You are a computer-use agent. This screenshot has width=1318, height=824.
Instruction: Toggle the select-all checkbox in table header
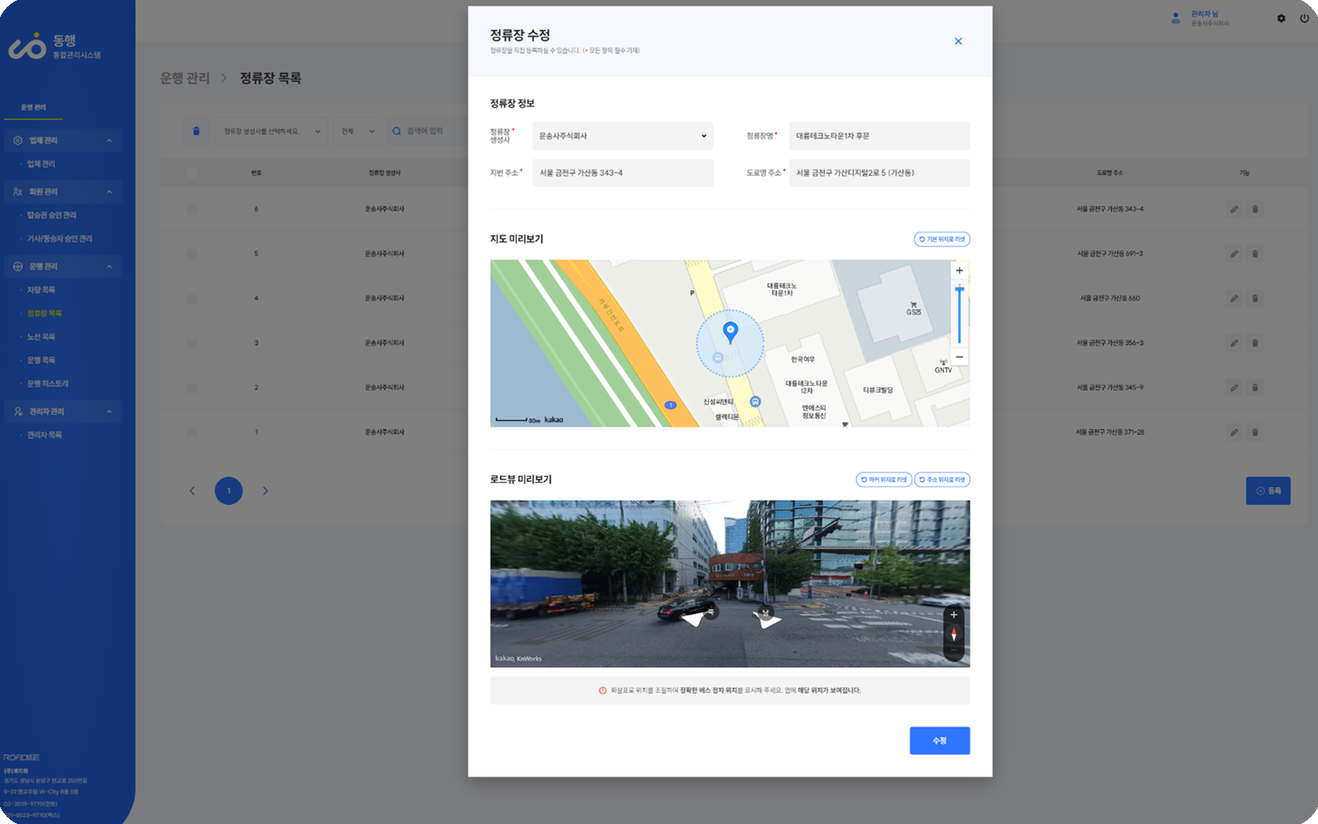point(192,172)
